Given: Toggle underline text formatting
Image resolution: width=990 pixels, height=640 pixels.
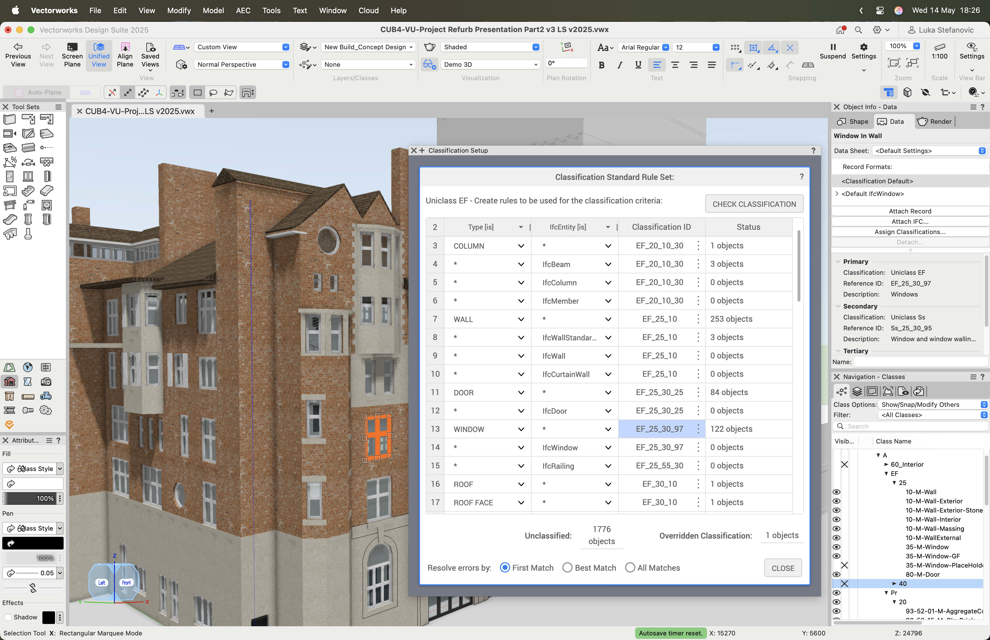Looking at the screenshot, I should [x=638, y=65].
